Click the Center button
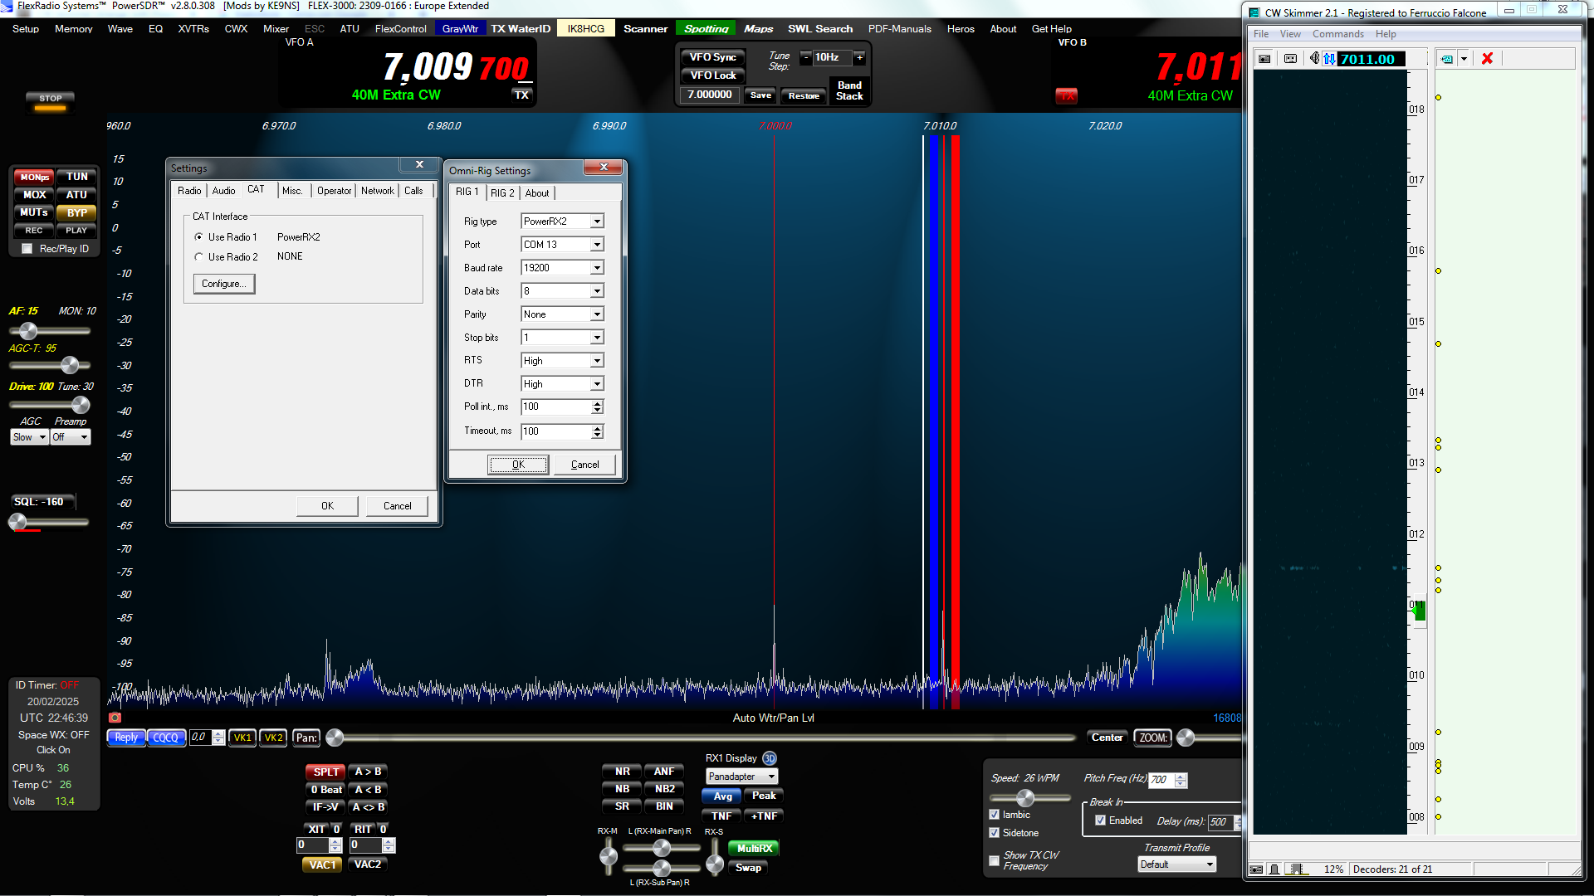Viewport: 1594px width, 896px height. (1107, 738)
